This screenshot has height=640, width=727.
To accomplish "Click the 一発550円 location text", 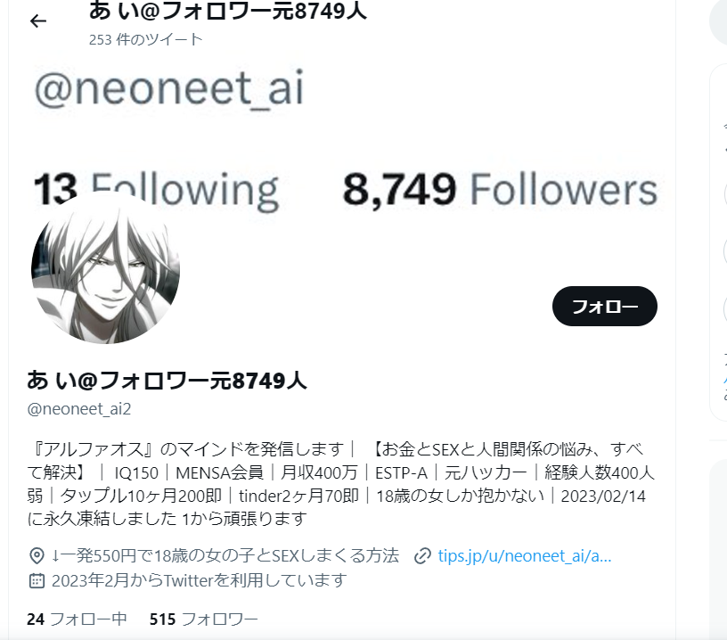I will 225,555.
